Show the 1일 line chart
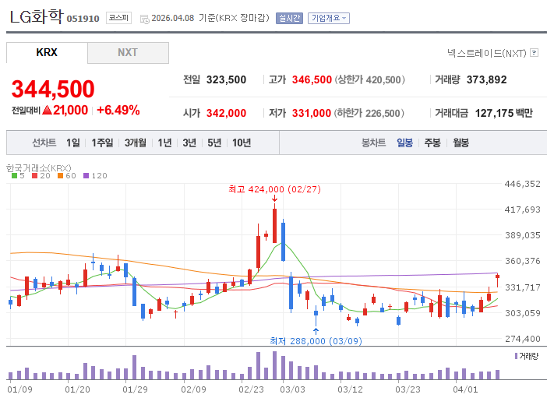The image size is (547, 398). (73, 143)
